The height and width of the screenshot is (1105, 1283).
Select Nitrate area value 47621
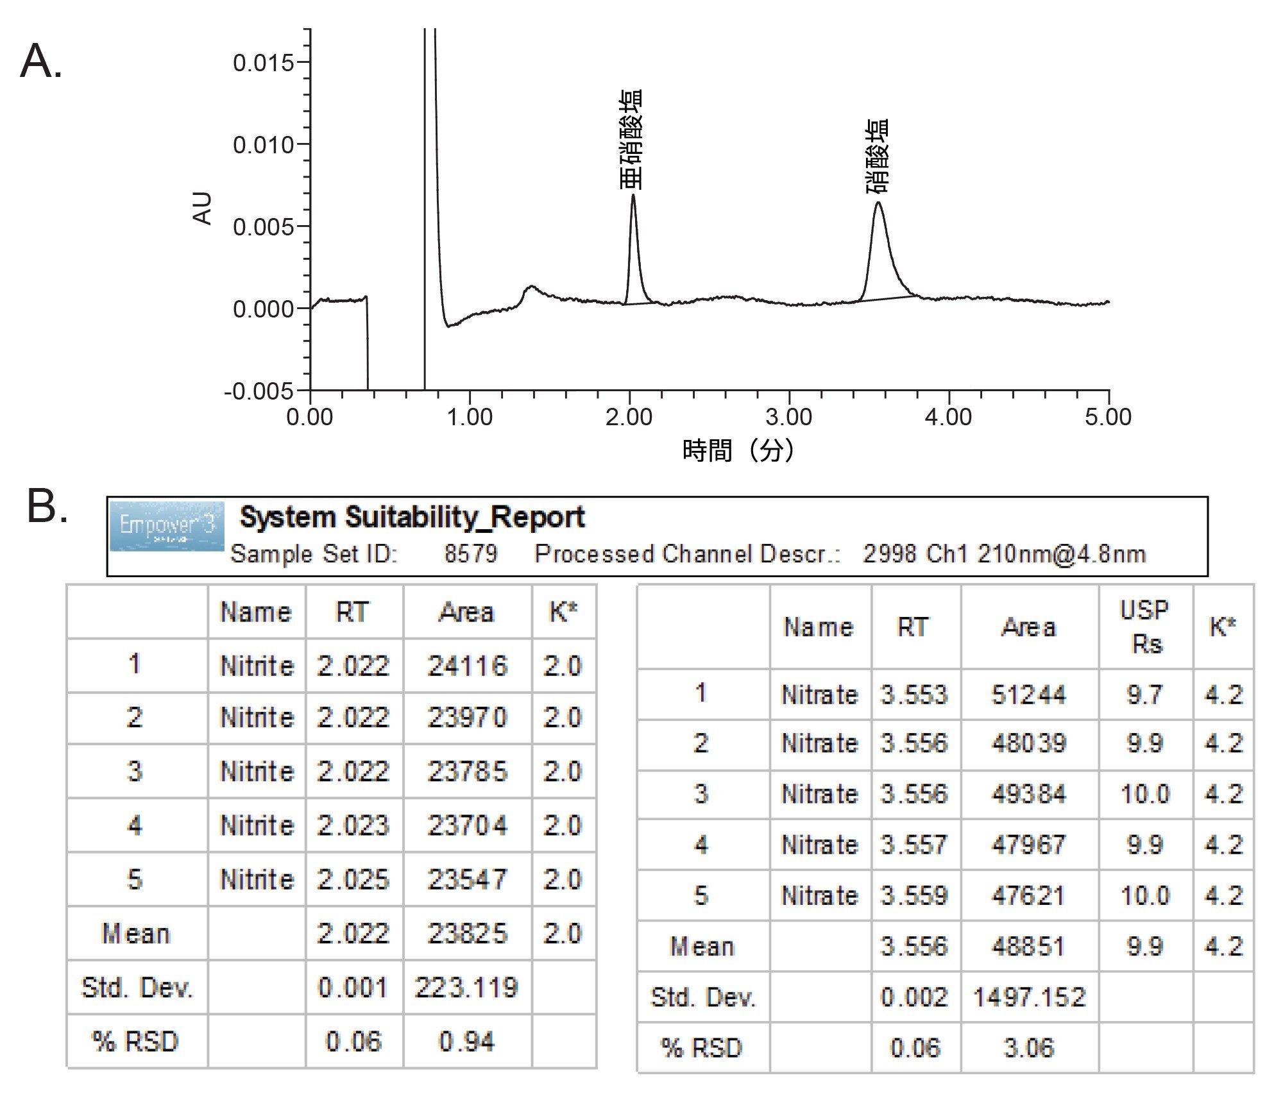[1029, 895]
